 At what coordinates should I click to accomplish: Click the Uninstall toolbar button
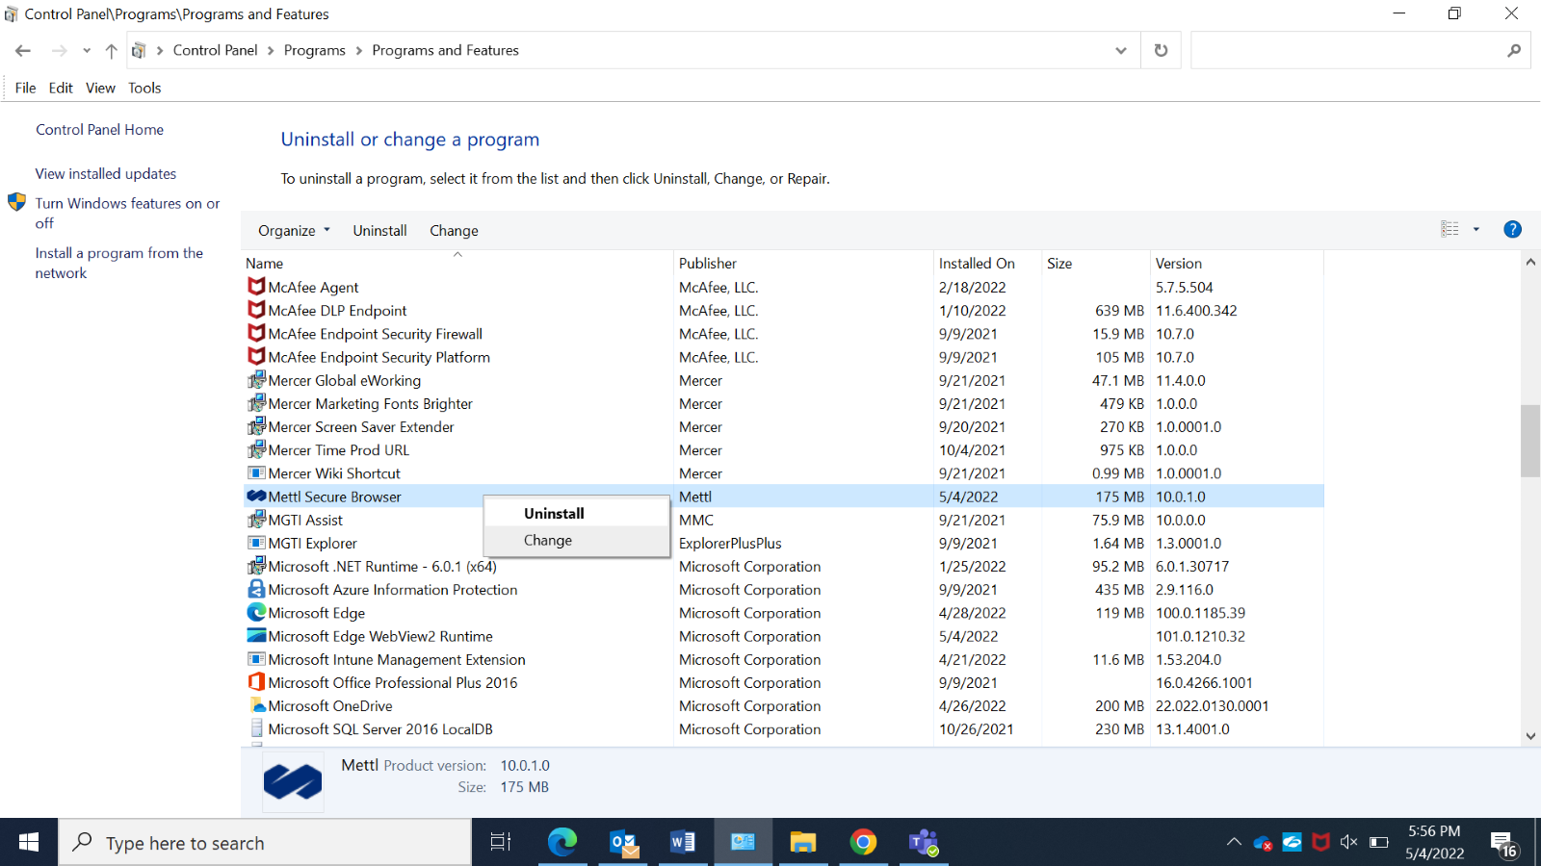pyautogui.click(x=379, y=230)
